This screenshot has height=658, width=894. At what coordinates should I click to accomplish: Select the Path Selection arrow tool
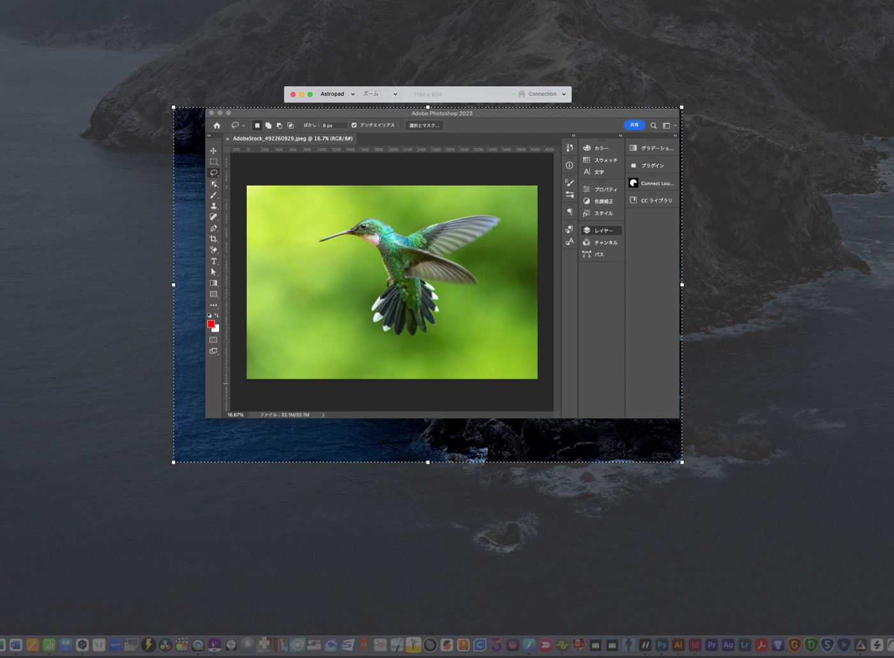(x=213, y=273)
